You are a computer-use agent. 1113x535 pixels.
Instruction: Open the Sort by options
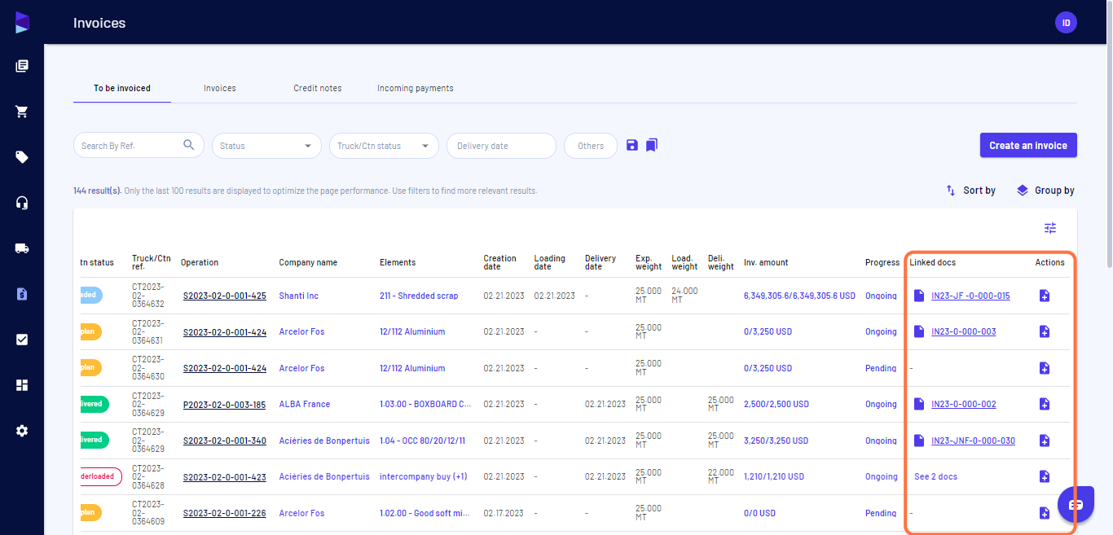[x=970, y=191]
